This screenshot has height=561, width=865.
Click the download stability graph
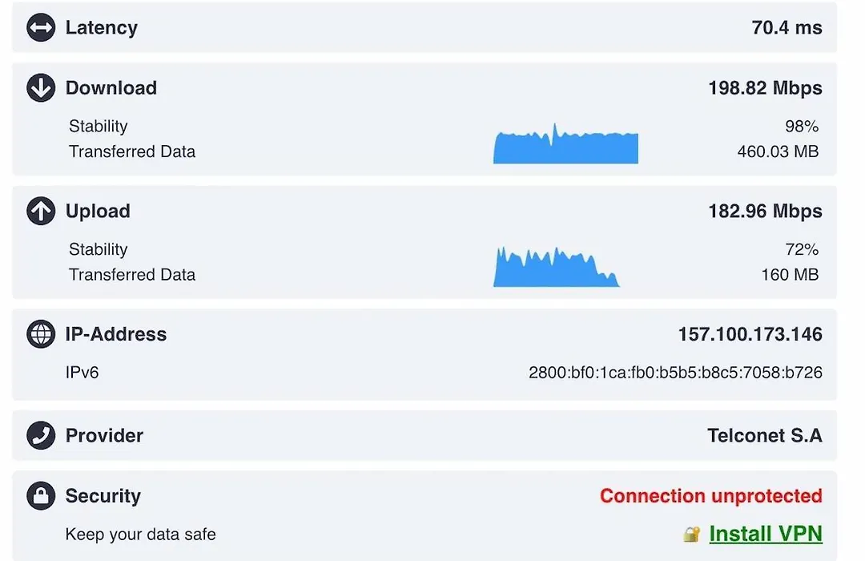coord(565,146)
